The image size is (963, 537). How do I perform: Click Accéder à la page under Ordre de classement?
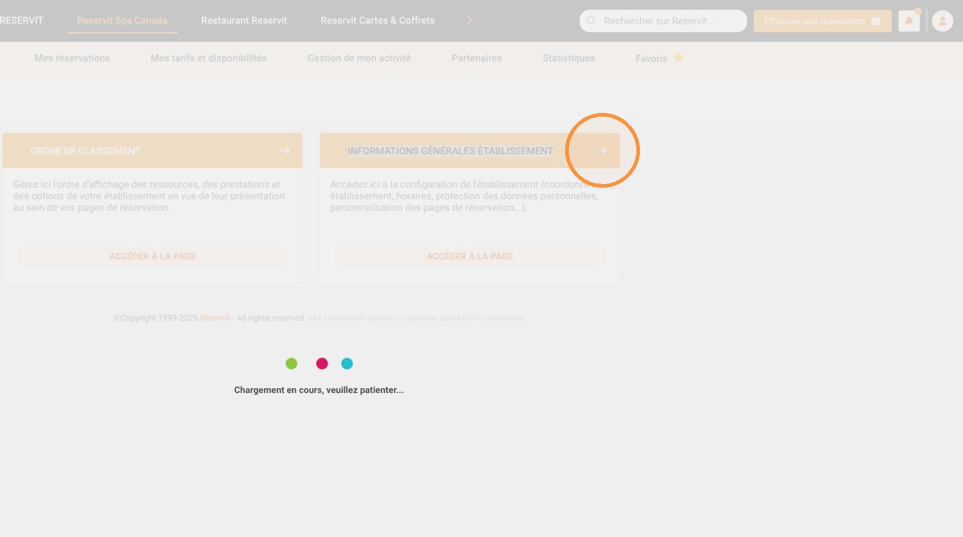coord(153,256)
